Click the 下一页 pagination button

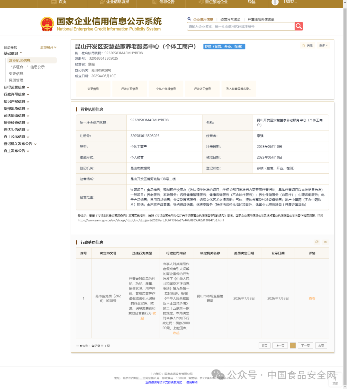[x=305, y=346]
